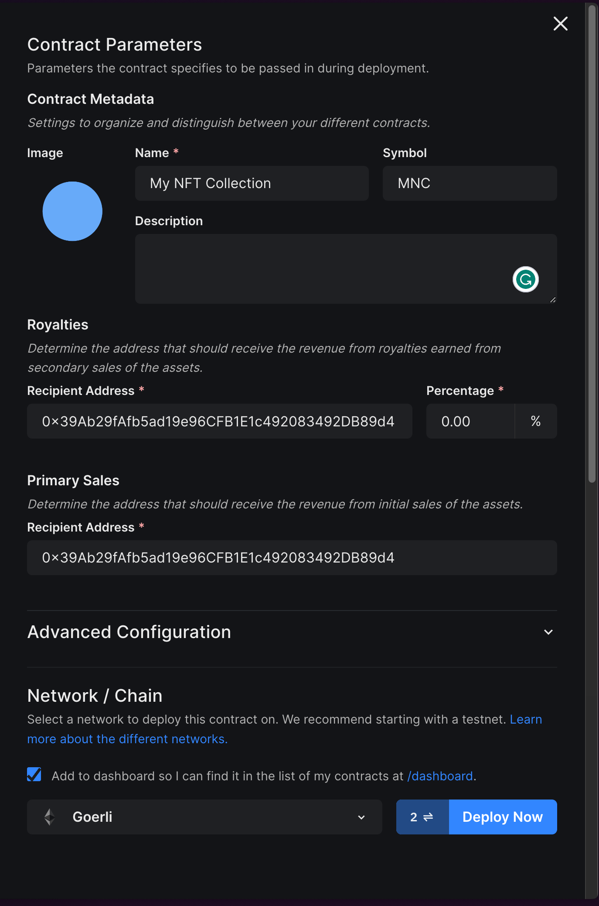Click the Grammarly icon in the Description box
599x906 pixels.
coord(527,279)
